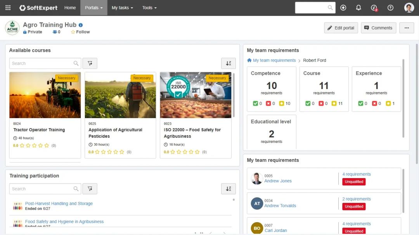Click the Agro Training Hub info icon
Viewport: 419px width, 235px height.
pyautogui.click(x=81, y=25)
